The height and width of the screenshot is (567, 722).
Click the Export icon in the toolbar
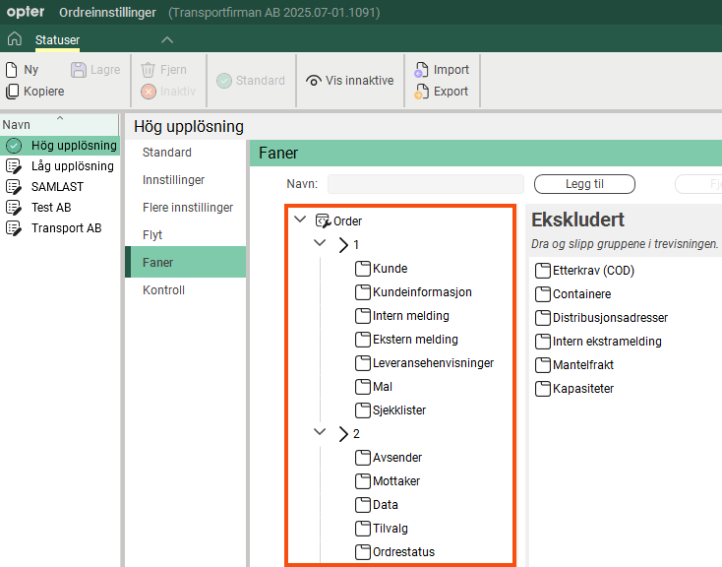pyautogui.click(x=421, y=92)
